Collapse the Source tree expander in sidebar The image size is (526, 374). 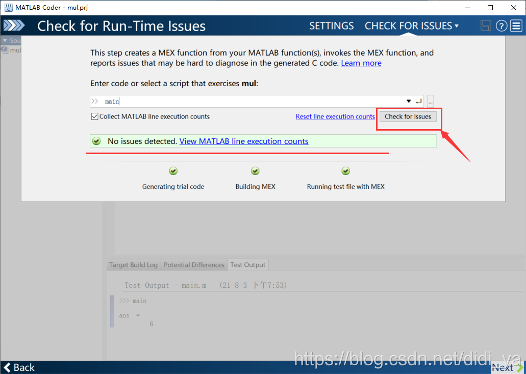coord(5,41)
